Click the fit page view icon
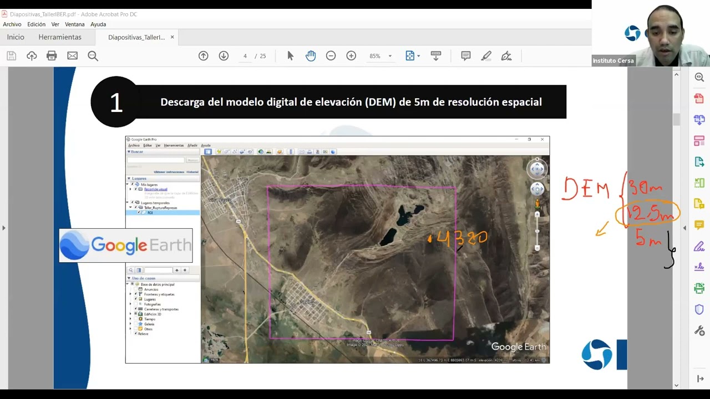710x399 pixels. 410,56
